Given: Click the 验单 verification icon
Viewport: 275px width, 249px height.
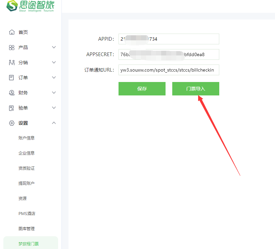Looking at the screenshot, I should pyautogui.click(x=12, y=108).
